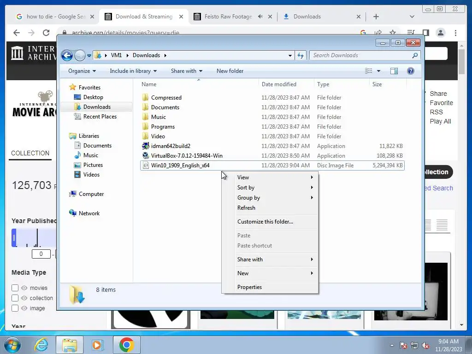Select the Programs folder icon

coord(145,126)
